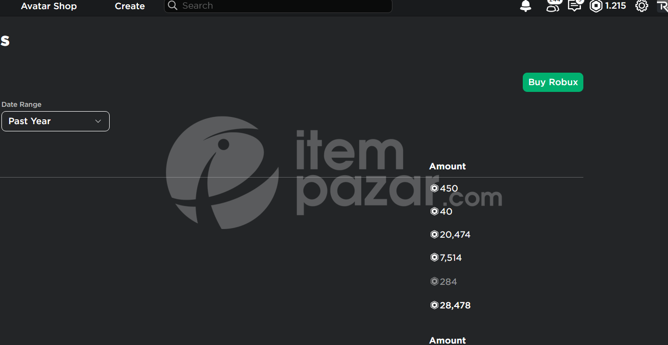Screen dimensions: 668x345
Task: Open the Date Range dropdown showing Past Year
Action: pos(55,121)
